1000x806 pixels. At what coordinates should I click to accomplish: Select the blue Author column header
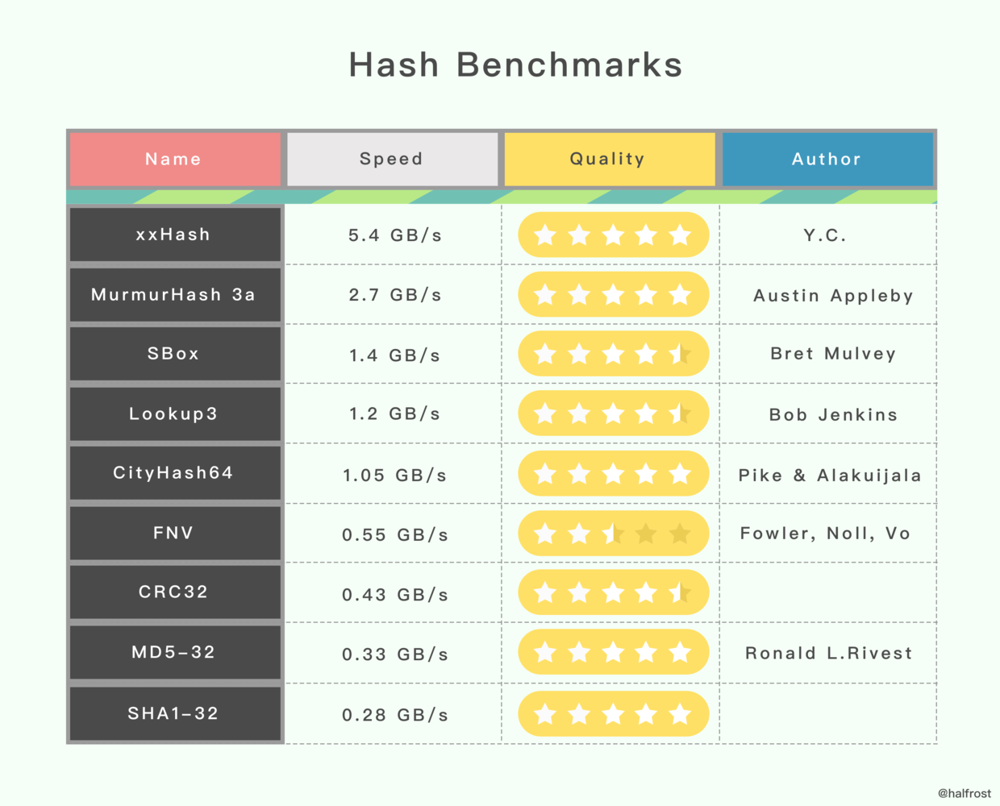point(827,159)
